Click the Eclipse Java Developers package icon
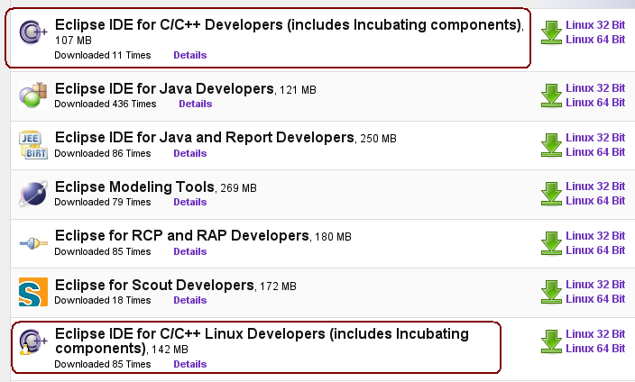The image size is (635, 382). (x=32, y=95)
